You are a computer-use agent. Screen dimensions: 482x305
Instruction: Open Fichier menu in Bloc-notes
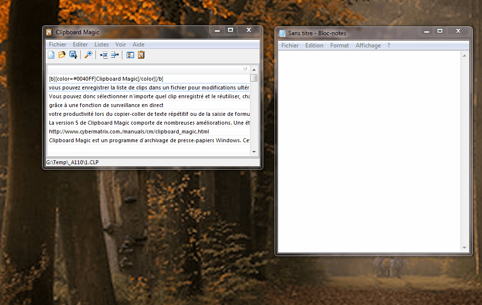tap(290, 45)
